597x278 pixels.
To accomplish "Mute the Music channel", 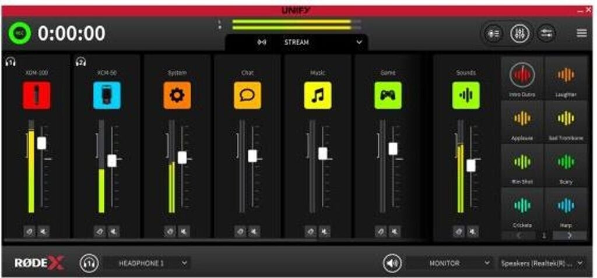I will click(x=324, y=231).
